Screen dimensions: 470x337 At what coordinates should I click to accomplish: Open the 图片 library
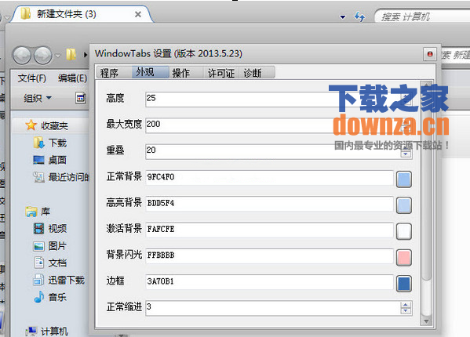(57, 246)
